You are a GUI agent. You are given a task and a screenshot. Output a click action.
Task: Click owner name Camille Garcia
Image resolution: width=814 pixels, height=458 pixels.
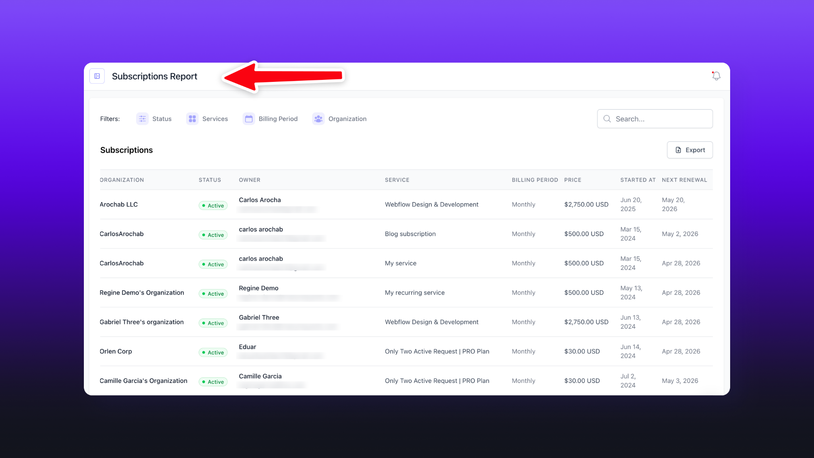tap(260, 376)
